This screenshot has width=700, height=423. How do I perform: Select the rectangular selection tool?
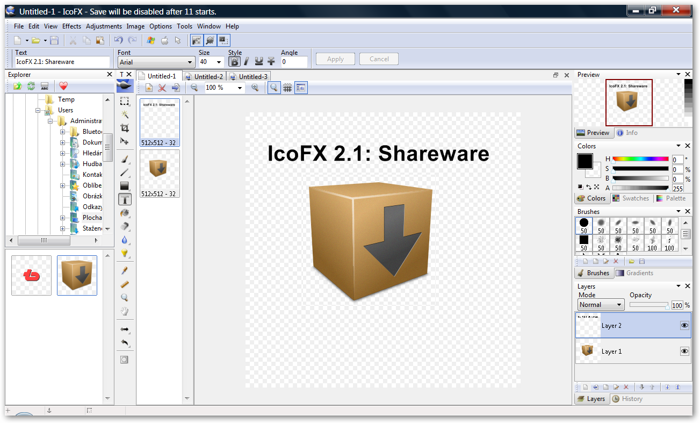125,101
